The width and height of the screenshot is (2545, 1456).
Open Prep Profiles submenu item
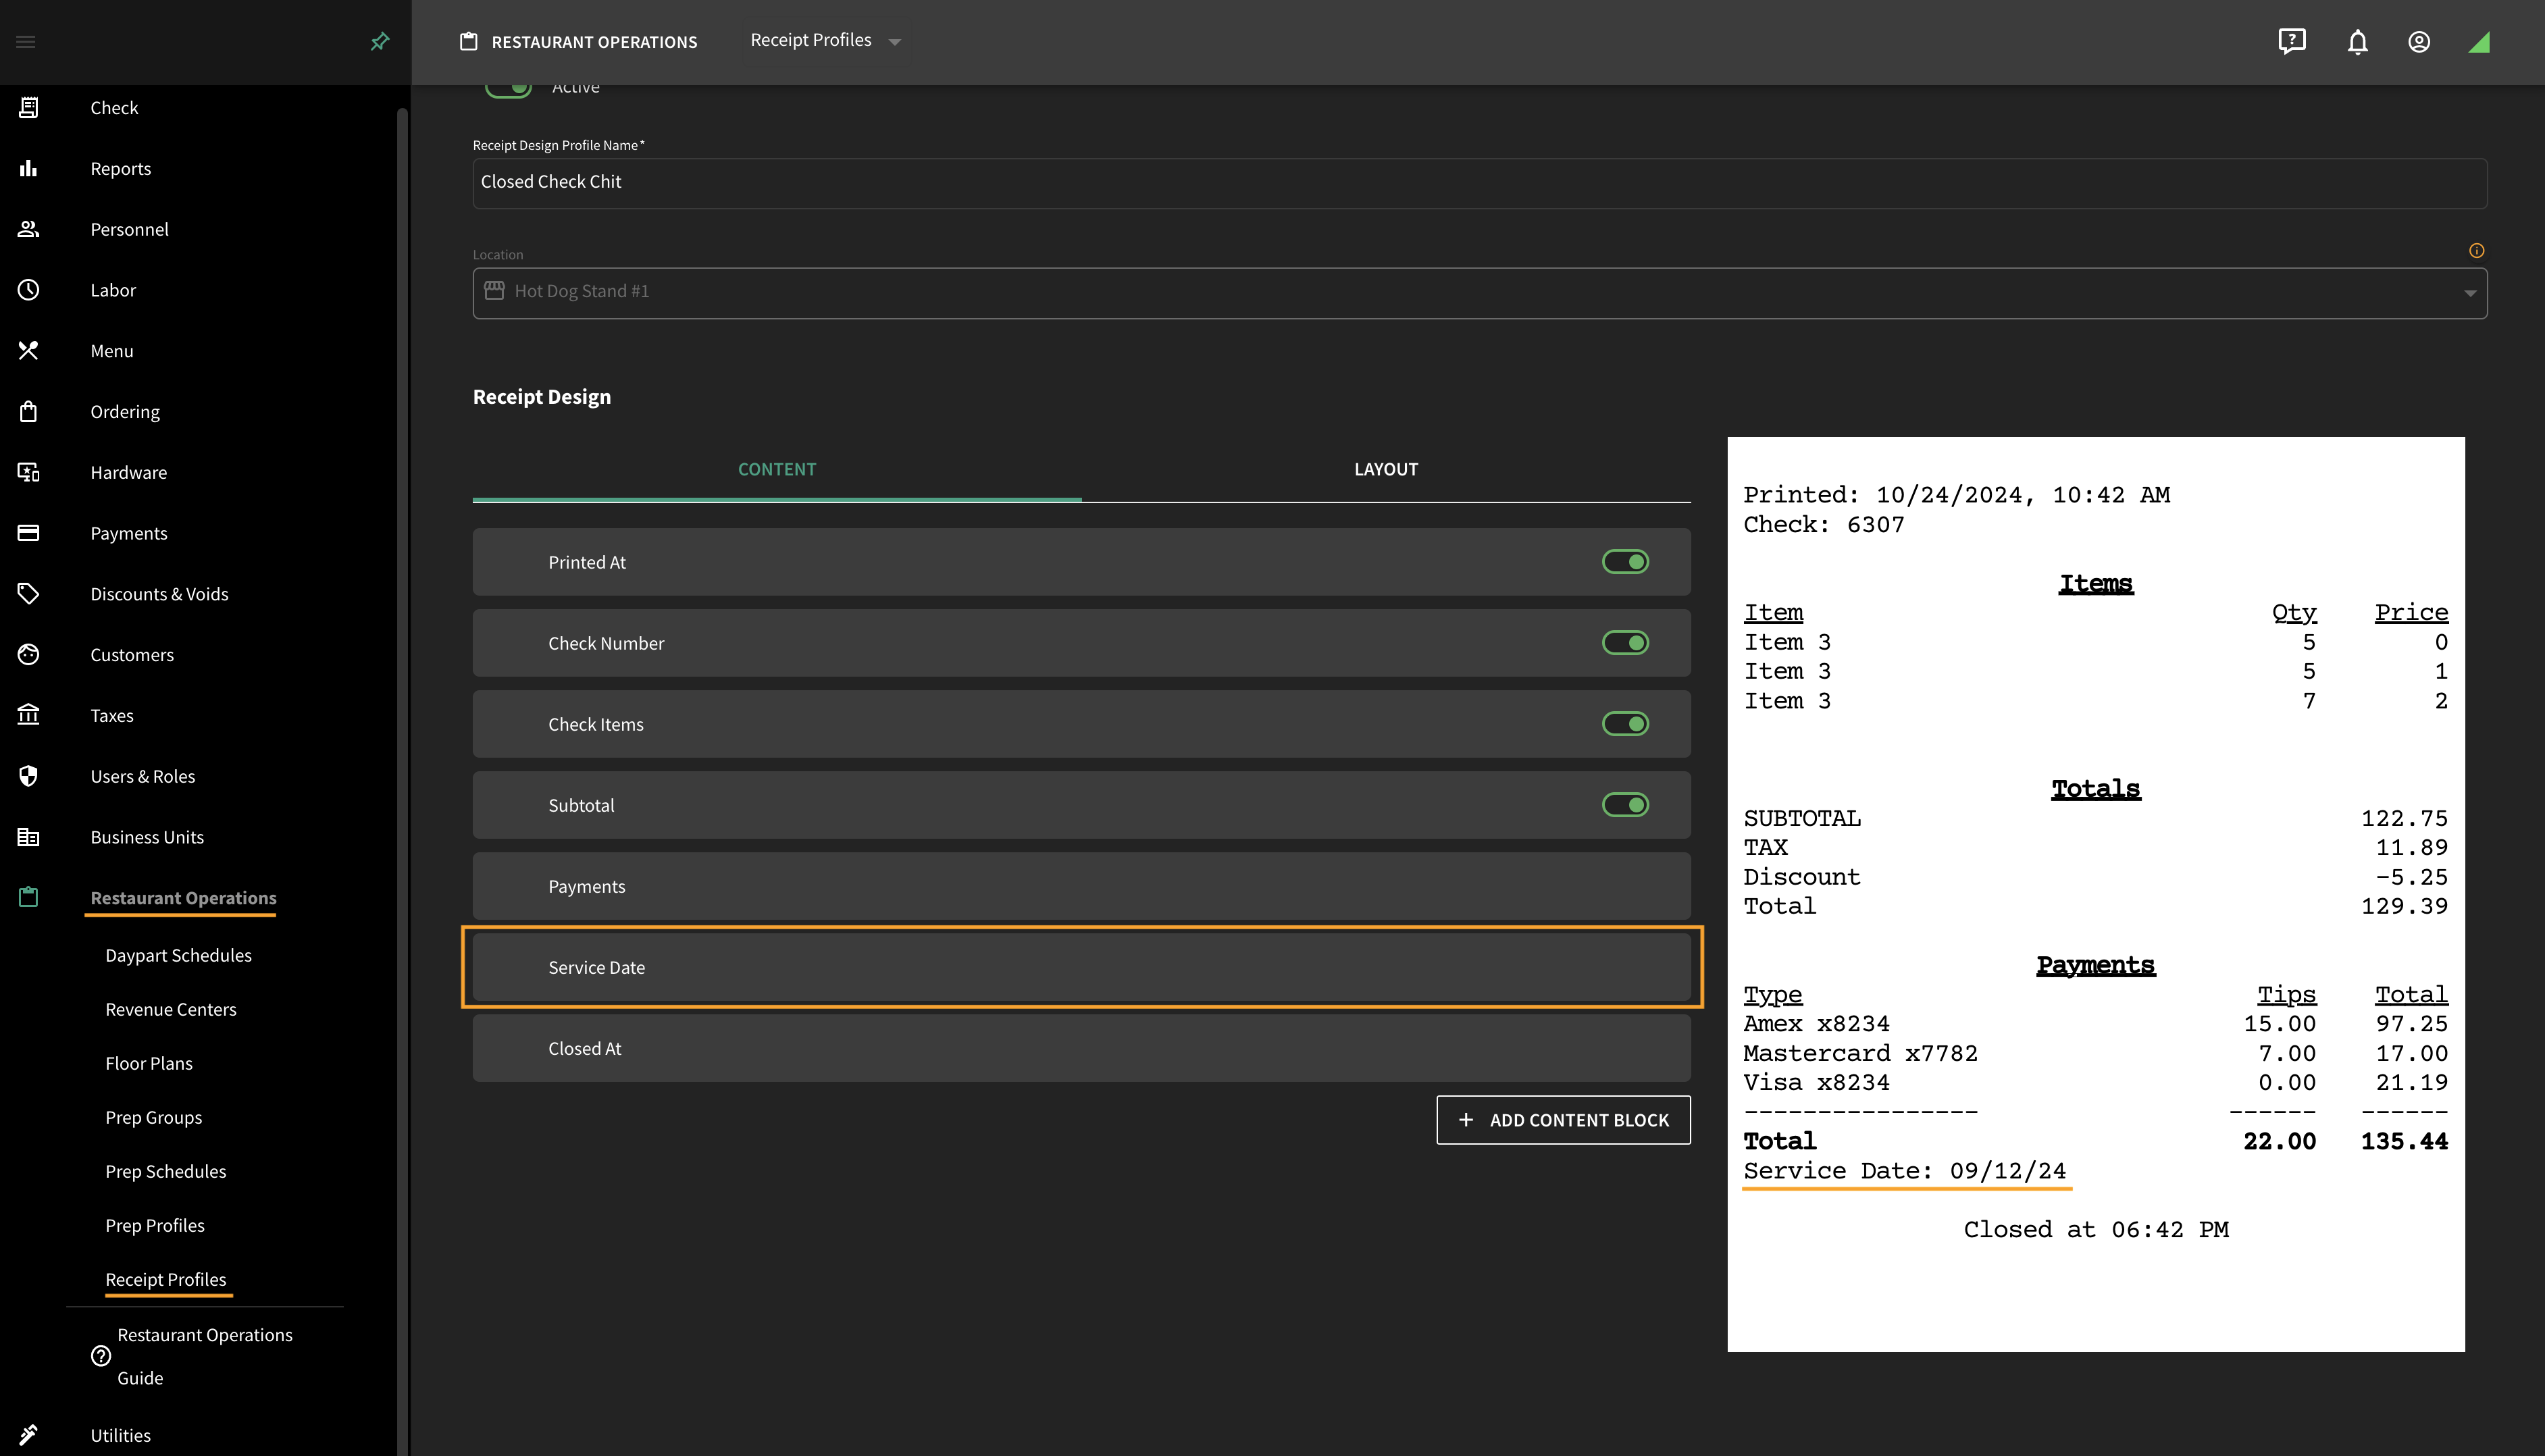(x=155, y=1226)
